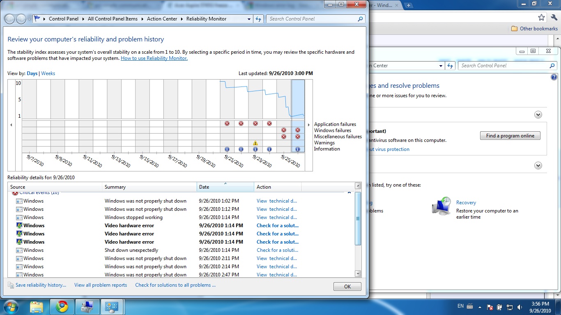The width and height of the screenshot is (561, 315).
Task: Select the Windows stopped working event row
Action: [x=181, y=217]
